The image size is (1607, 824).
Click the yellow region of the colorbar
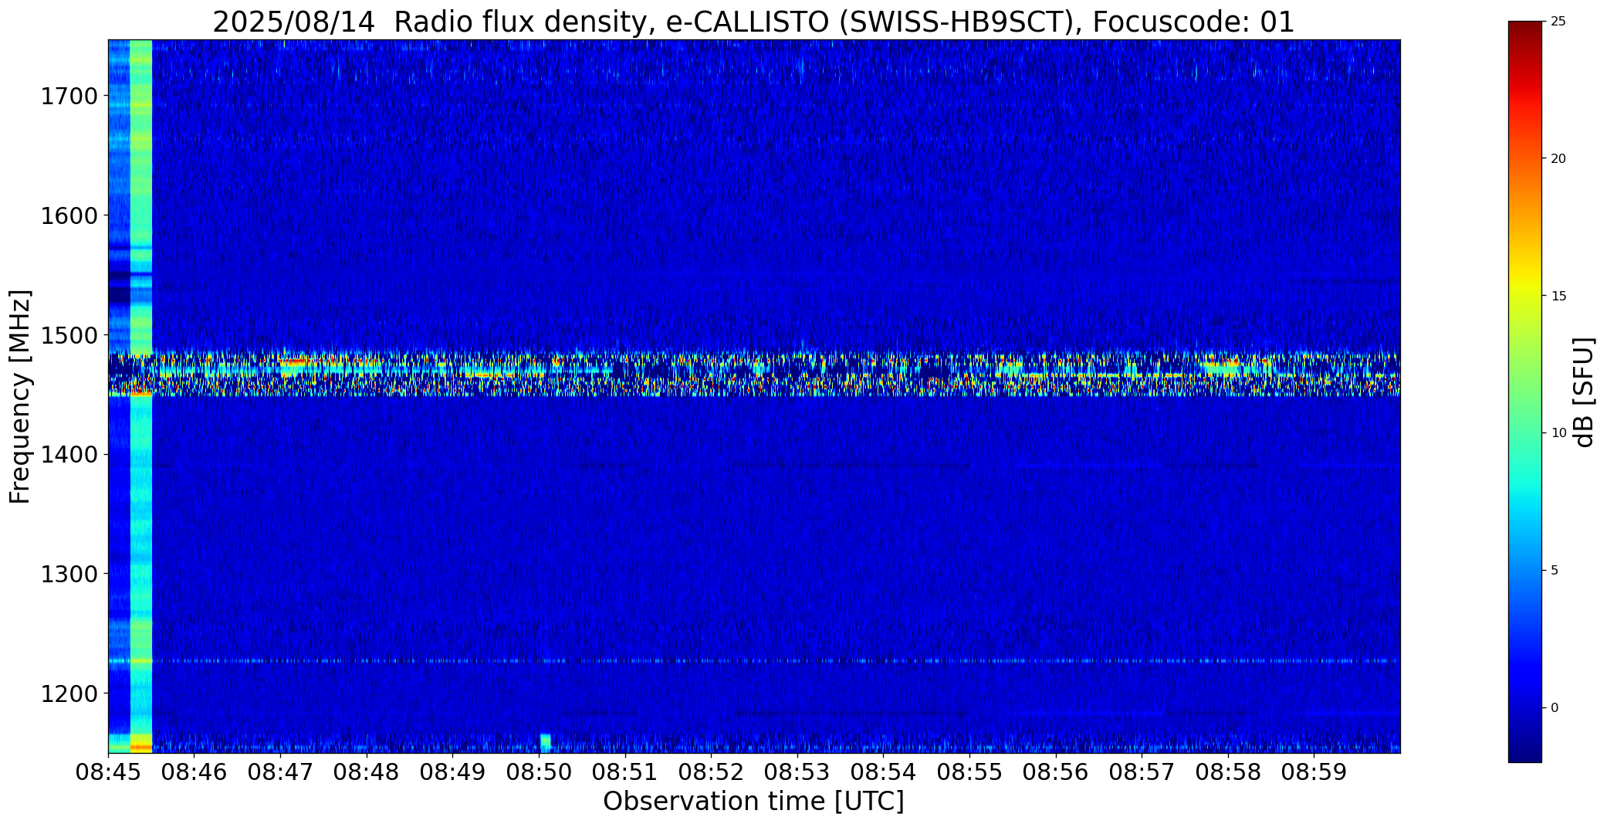point(1524,297)
